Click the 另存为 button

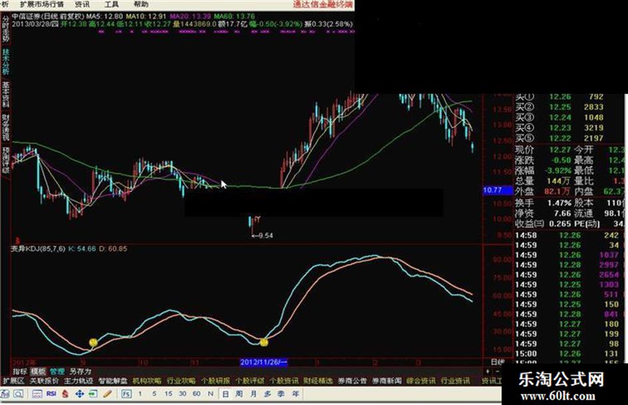(x=80, y=371)
